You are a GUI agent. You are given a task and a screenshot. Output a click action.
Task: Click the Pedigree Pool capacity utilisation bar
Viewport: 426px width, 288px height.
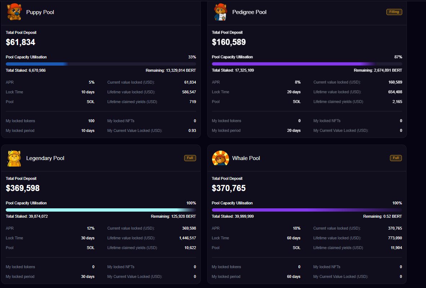pyautogui.click(x=307, y=63)
